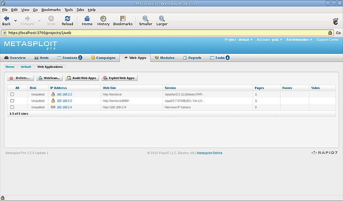Switch to the Reports tab
The image size is (343, 201).
pyautogui.click(x=192, y=58)
